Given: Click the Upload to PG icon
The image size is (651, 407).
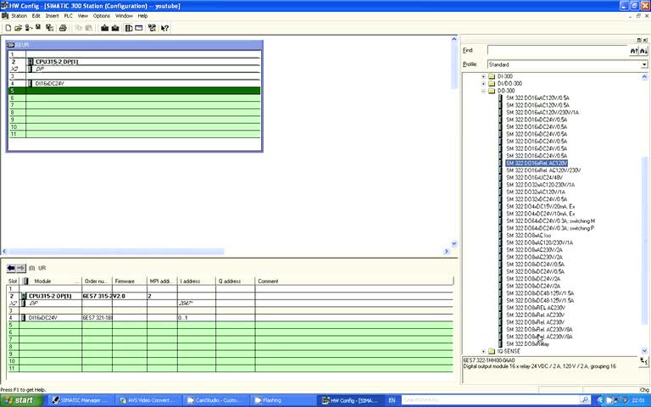Looking at the screenshot, I should pyautogui.click(x=115, y=28).
